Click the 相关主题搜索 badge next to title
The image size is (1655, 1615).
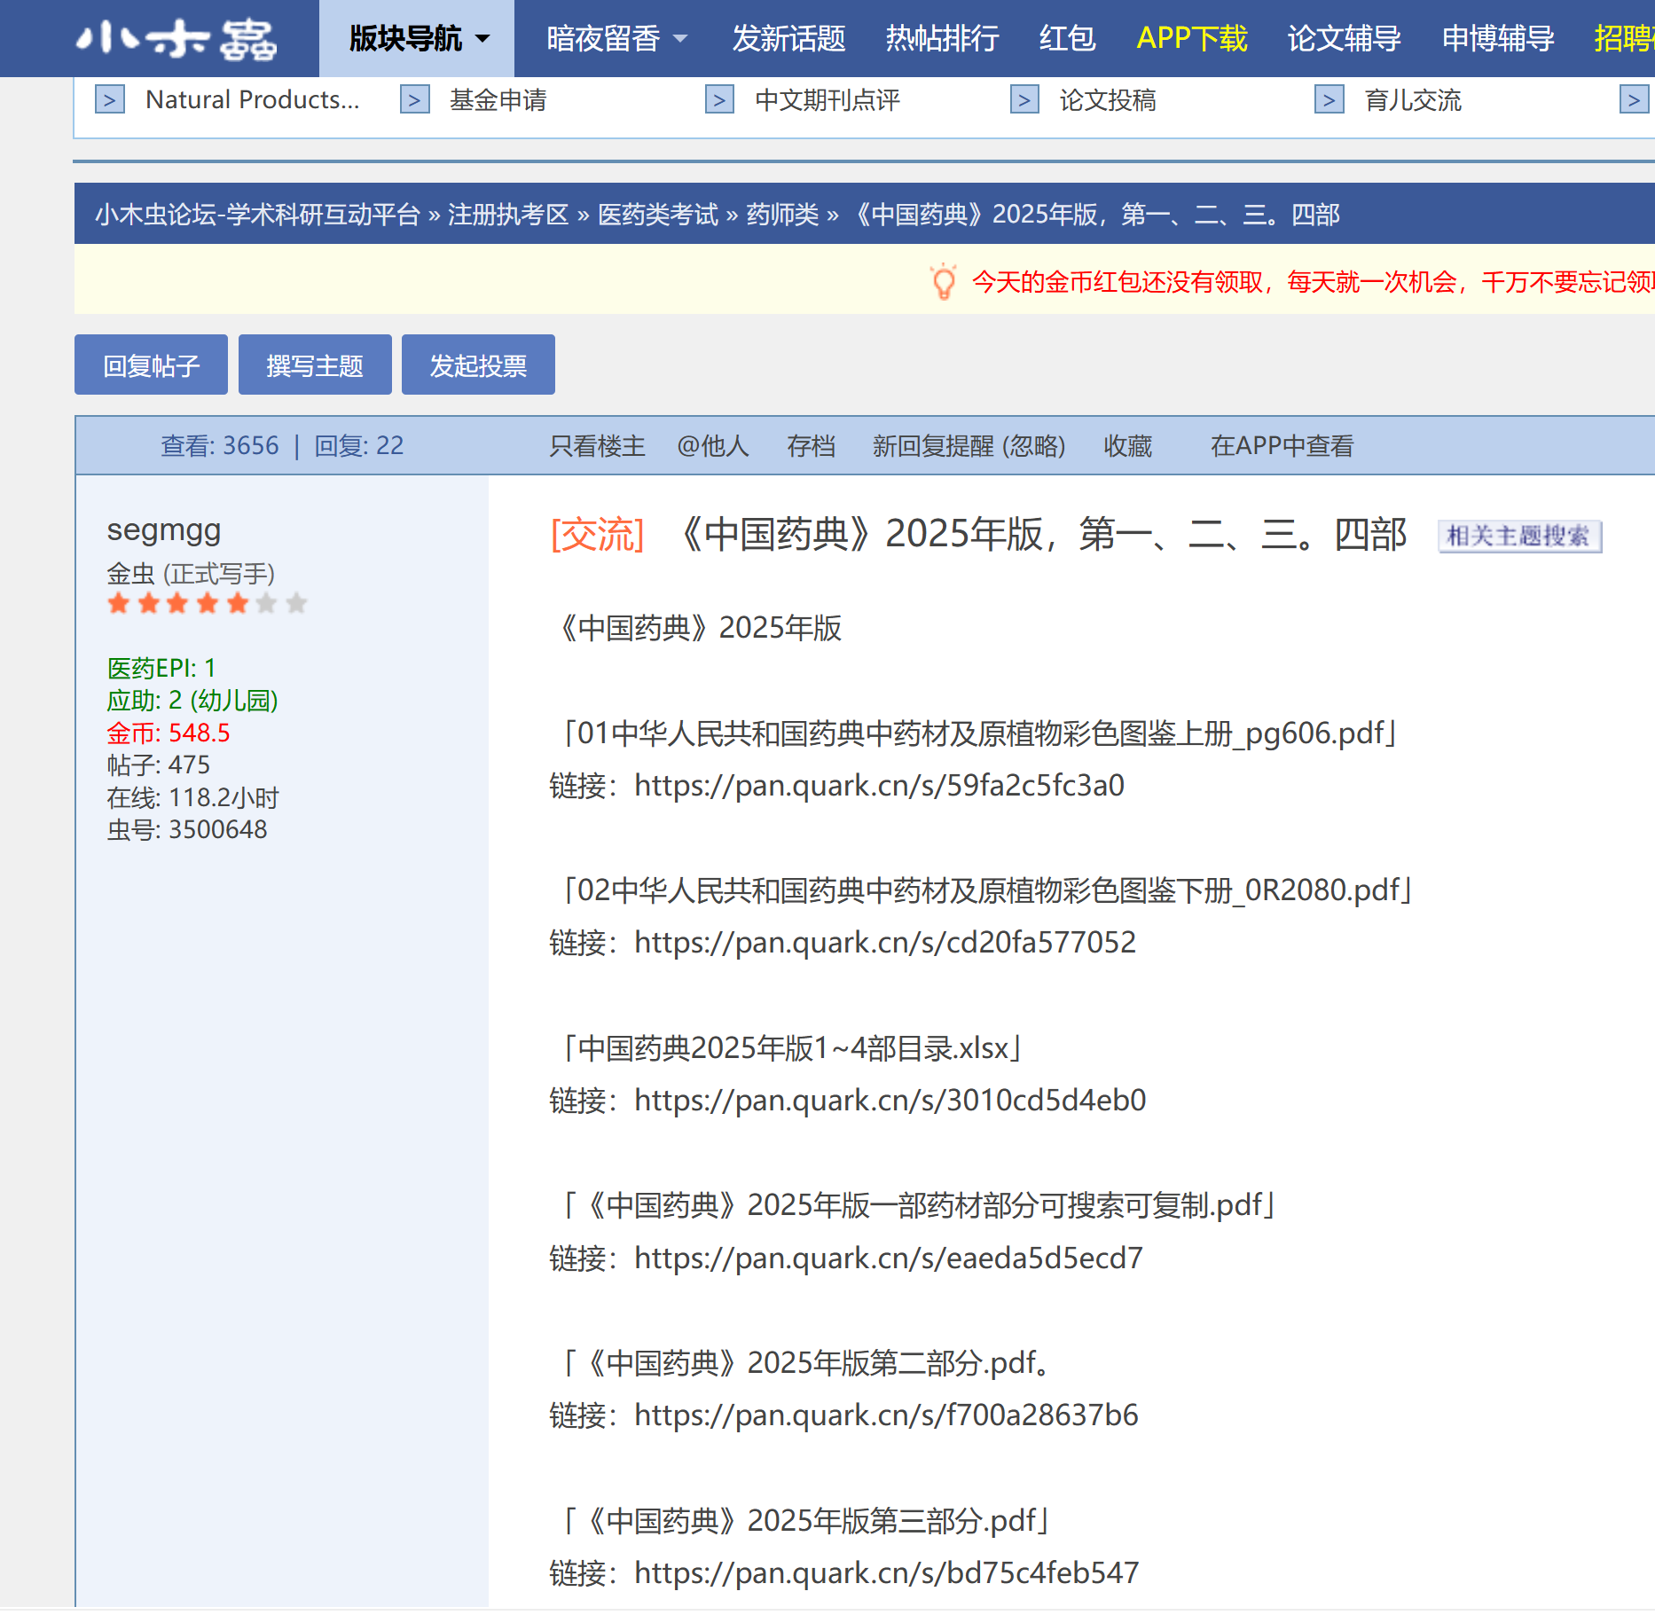1518,537
